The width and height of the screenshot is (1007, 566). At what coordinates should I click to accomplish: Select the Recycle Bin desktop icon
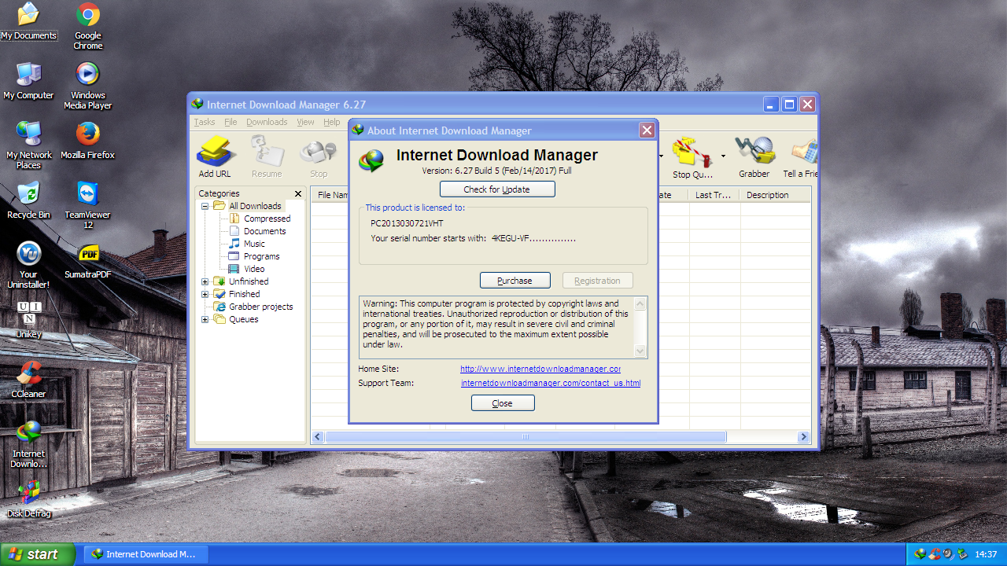click(28, 200)
